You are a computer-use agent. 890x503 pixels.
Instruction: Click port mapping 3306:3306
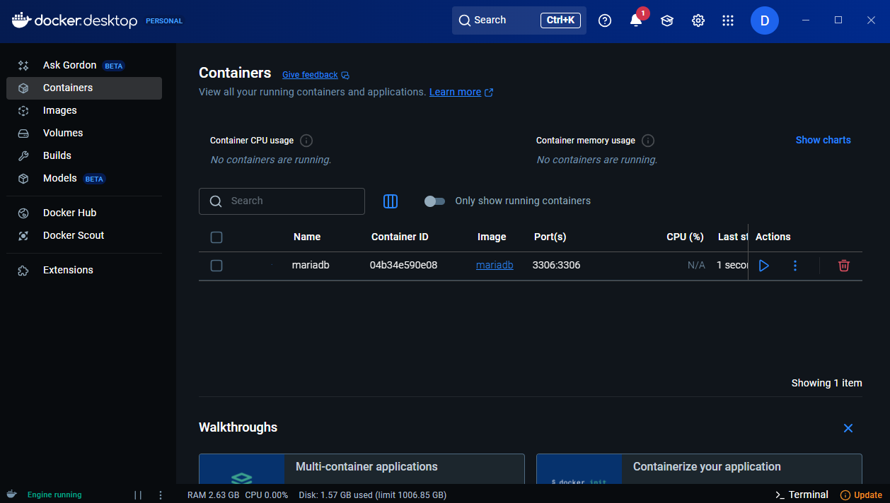556,265
